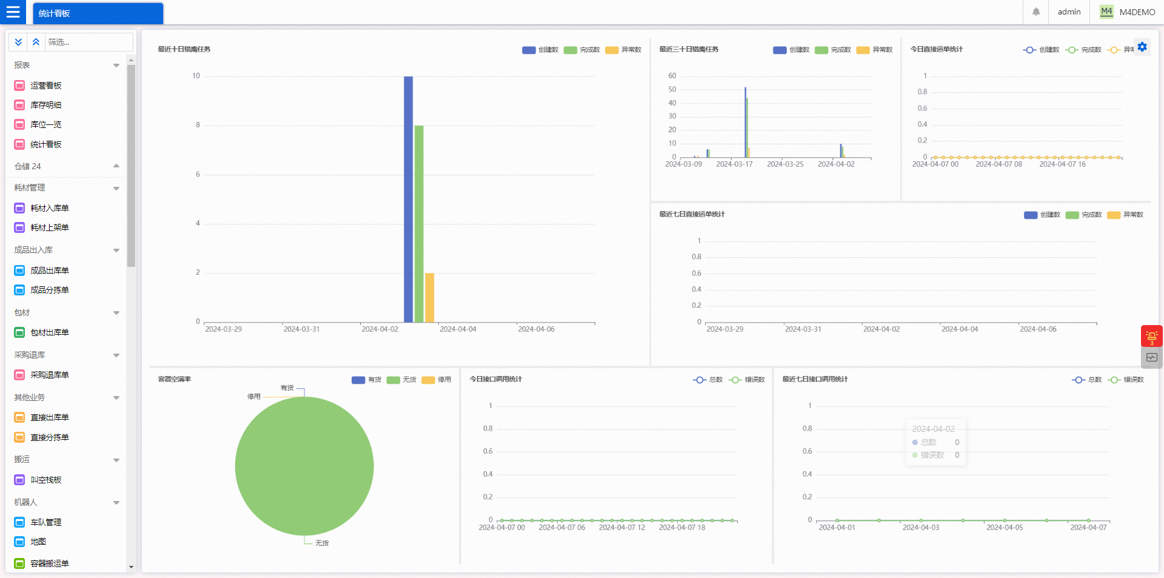Toggle 总数 legend in 今日接口调用统计 chart
Viewport: 1164px width, 578px height.
pyautogui.click(x=708, y=380)
